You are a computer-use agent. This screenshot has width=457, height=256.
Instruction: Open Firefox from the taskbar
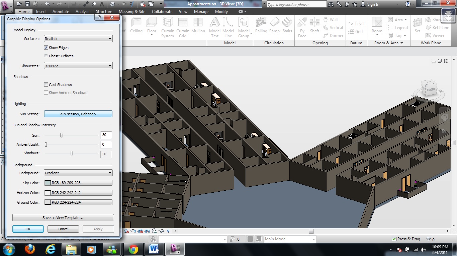(30, 249)
